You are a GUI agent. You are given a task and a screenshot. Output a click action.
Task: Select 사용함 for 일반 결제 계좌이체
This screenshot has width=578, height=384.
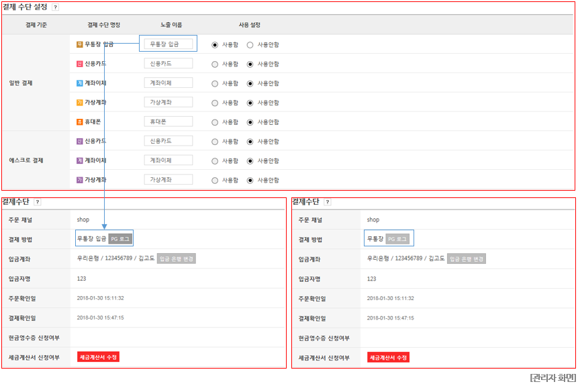point(215,84)
